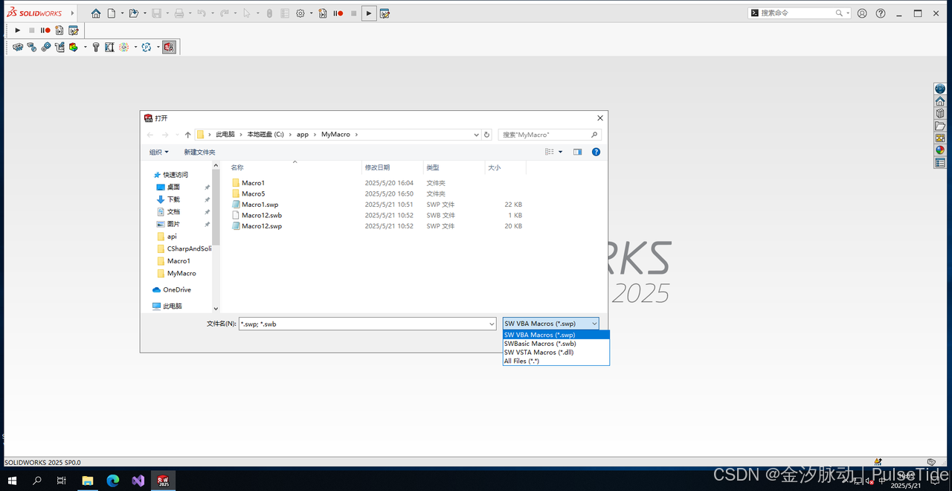Run a macro using the Play icon
952x491 pixels.
point(17,30)
